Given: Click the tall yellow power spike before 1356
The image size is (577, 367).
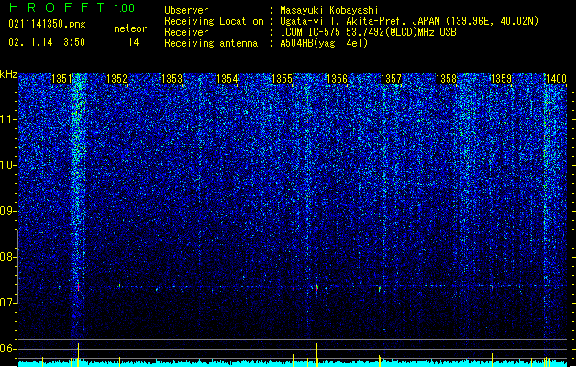Looking at the screenshot, I should point(316,355).
